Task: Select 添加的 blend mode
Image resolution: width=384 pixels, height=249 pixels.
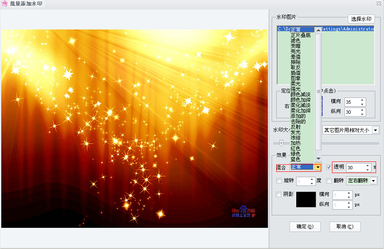Action: coord(298,116)
